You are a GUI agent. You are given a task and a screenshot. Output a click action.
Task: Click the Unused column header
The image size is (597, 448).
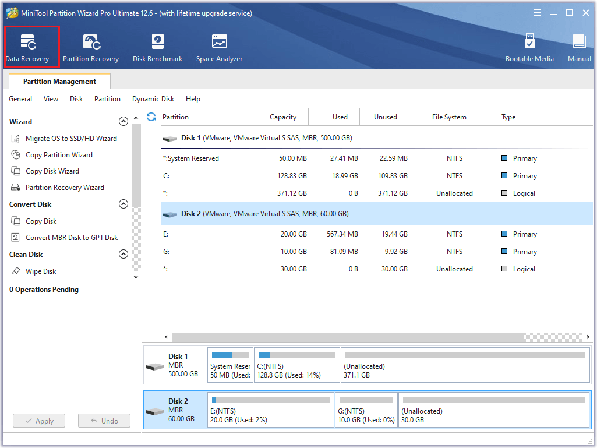(384, 117)
